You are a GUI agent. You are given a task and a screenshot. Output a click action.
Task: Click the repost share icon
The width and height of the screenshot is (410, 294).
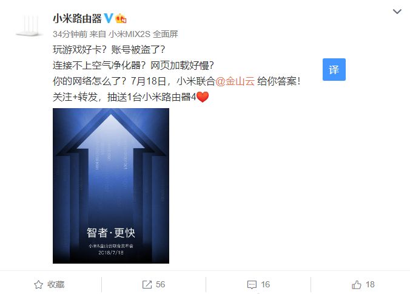tap(147, 284)
